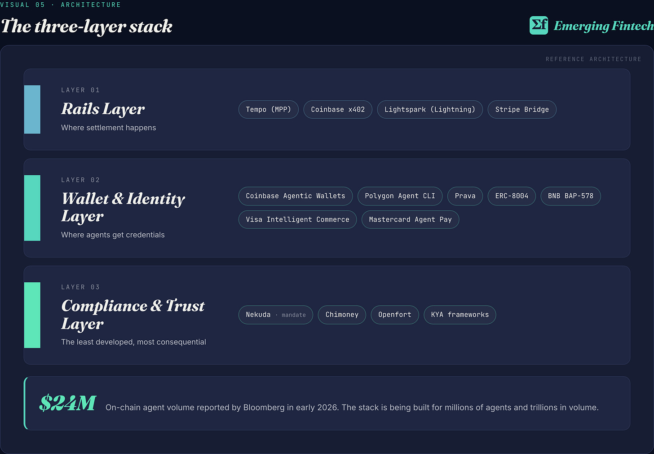The width and height of the screenshot is (654, 454).
Task: Select the Tempo (MPP) pill
Action: pos(269,110)
